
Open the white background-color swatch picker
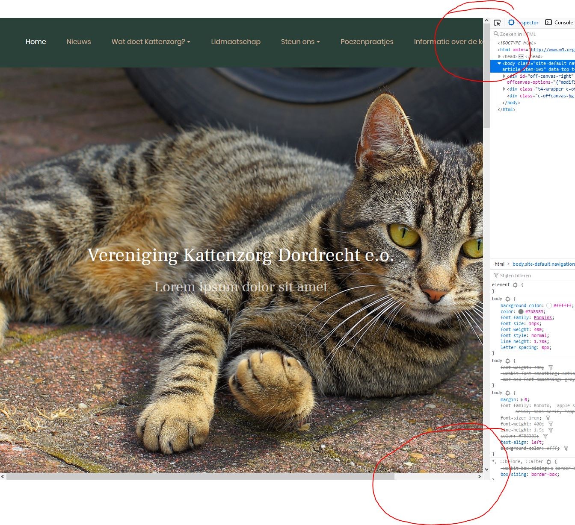click(x=549, y=306)
